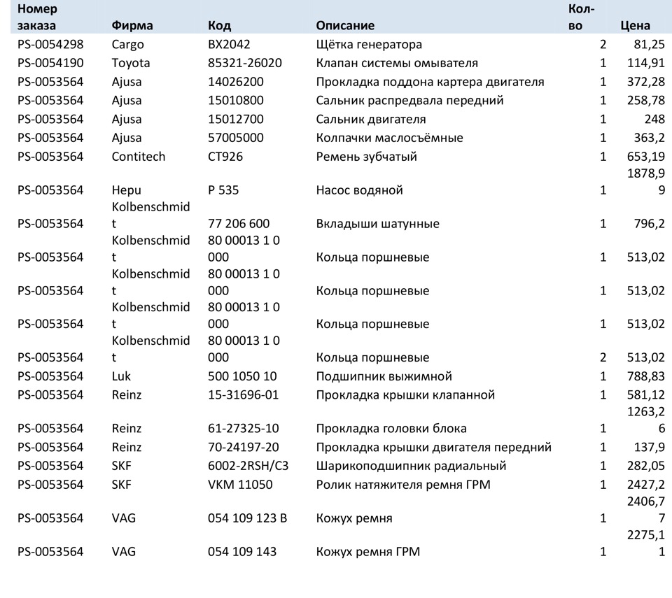Click the price 788,83 cell
672x598 pixels.
click(x=646, y=376)
